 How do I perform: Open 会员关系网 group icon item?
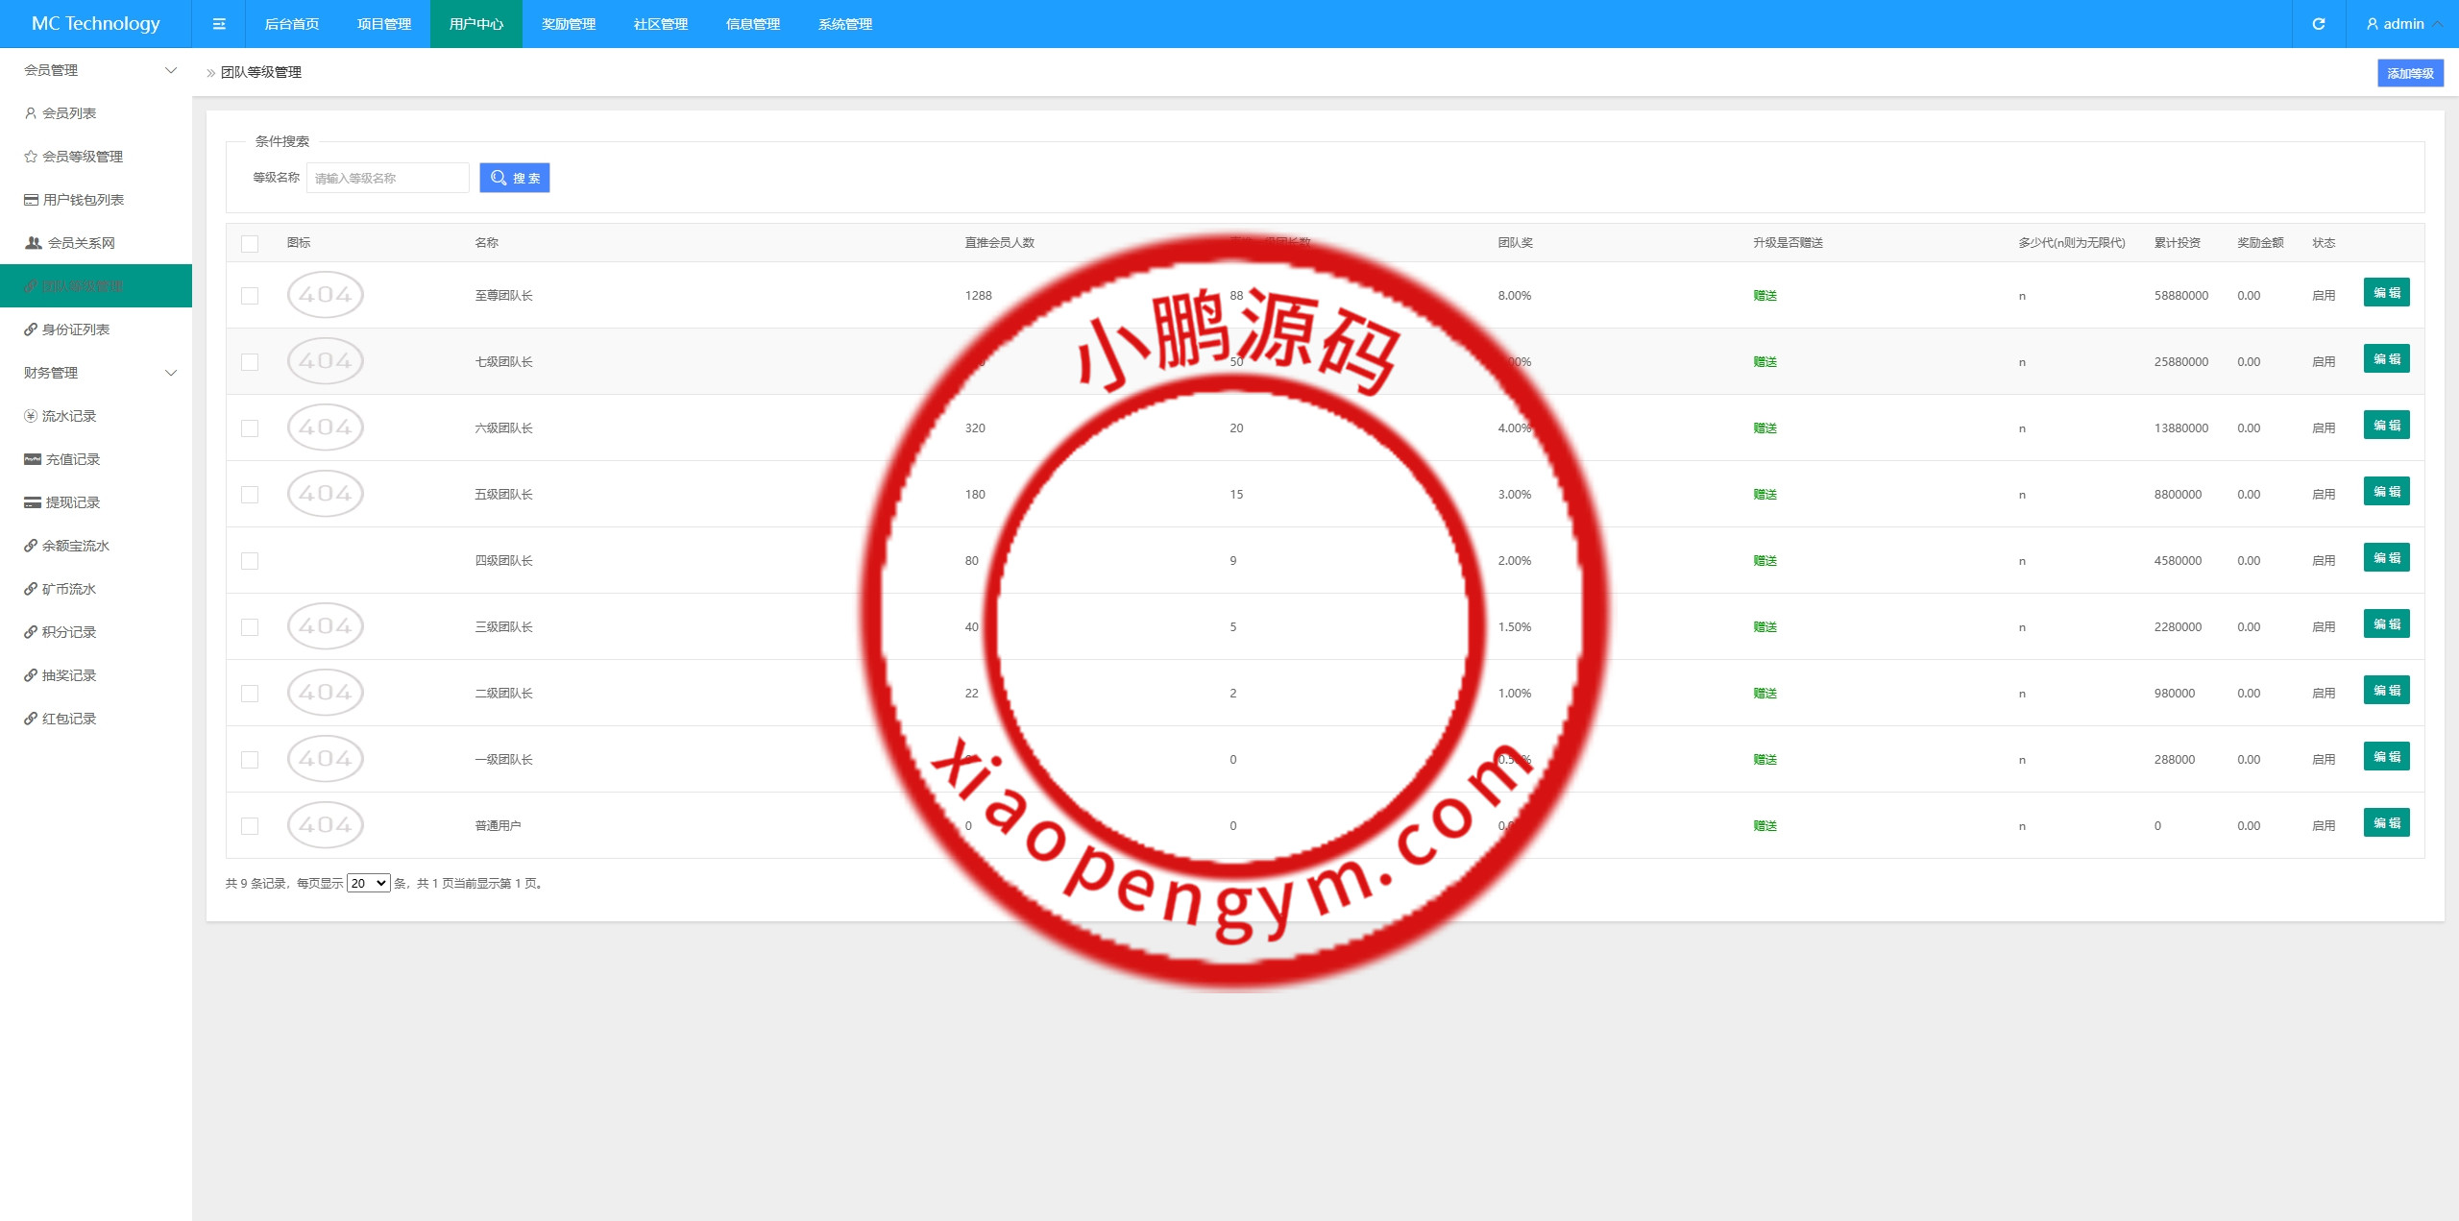(79, 243)
